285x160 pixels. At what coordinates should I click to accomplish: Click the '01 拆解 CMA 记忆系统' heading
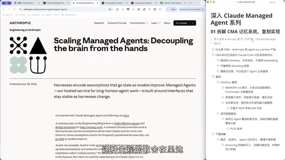[x=245, y=32]
